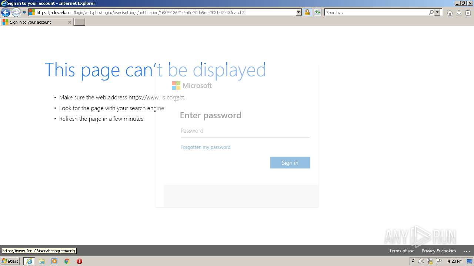
Task: Click the Internet Explorer taskbar icon
Action: [x=29, y=261]
